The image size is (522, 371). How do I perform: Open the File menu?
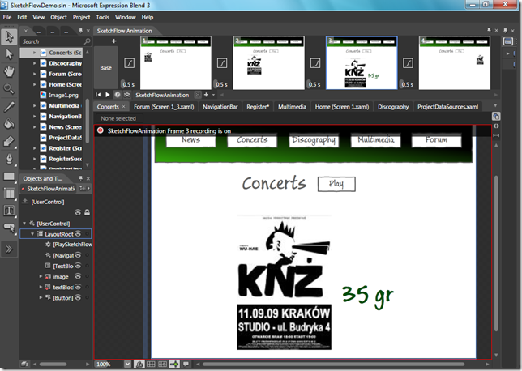pyautogui.click(x=7, y=17)
